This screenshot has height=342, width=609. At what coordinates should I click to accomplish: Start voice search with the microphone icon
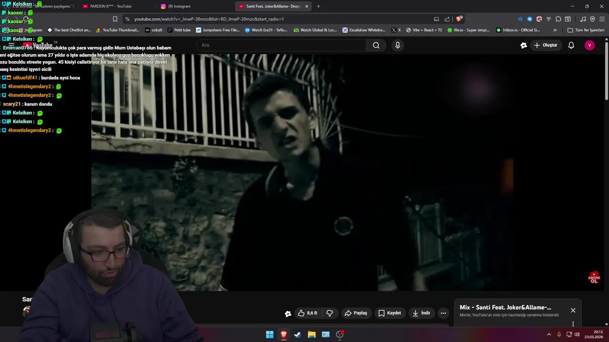tap(398, 45)
